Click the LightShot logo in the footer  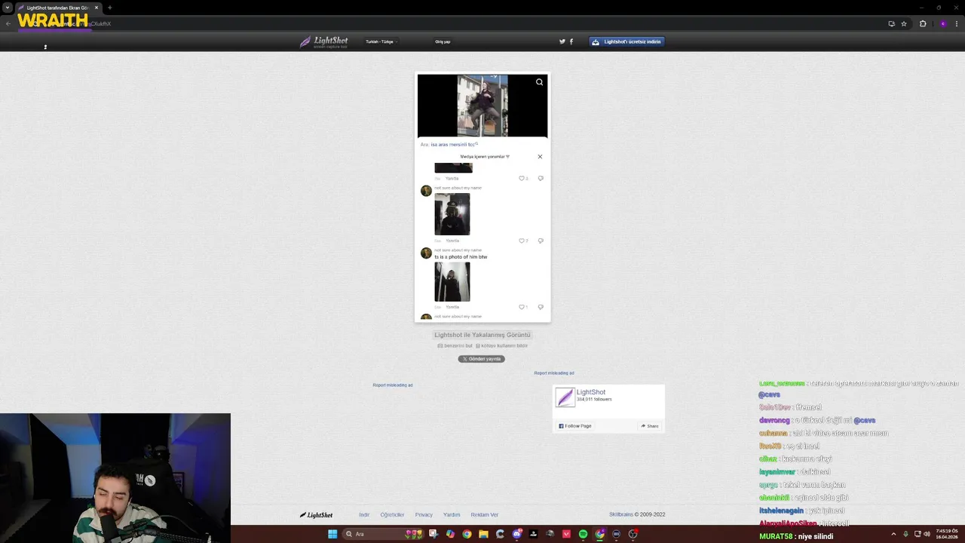pos(317,515)
